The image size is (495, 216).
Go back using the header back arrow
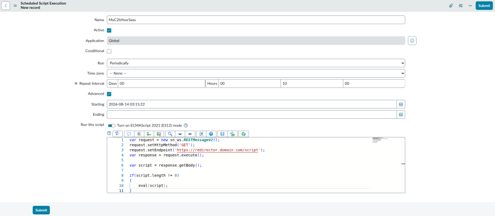pos(6,6)
